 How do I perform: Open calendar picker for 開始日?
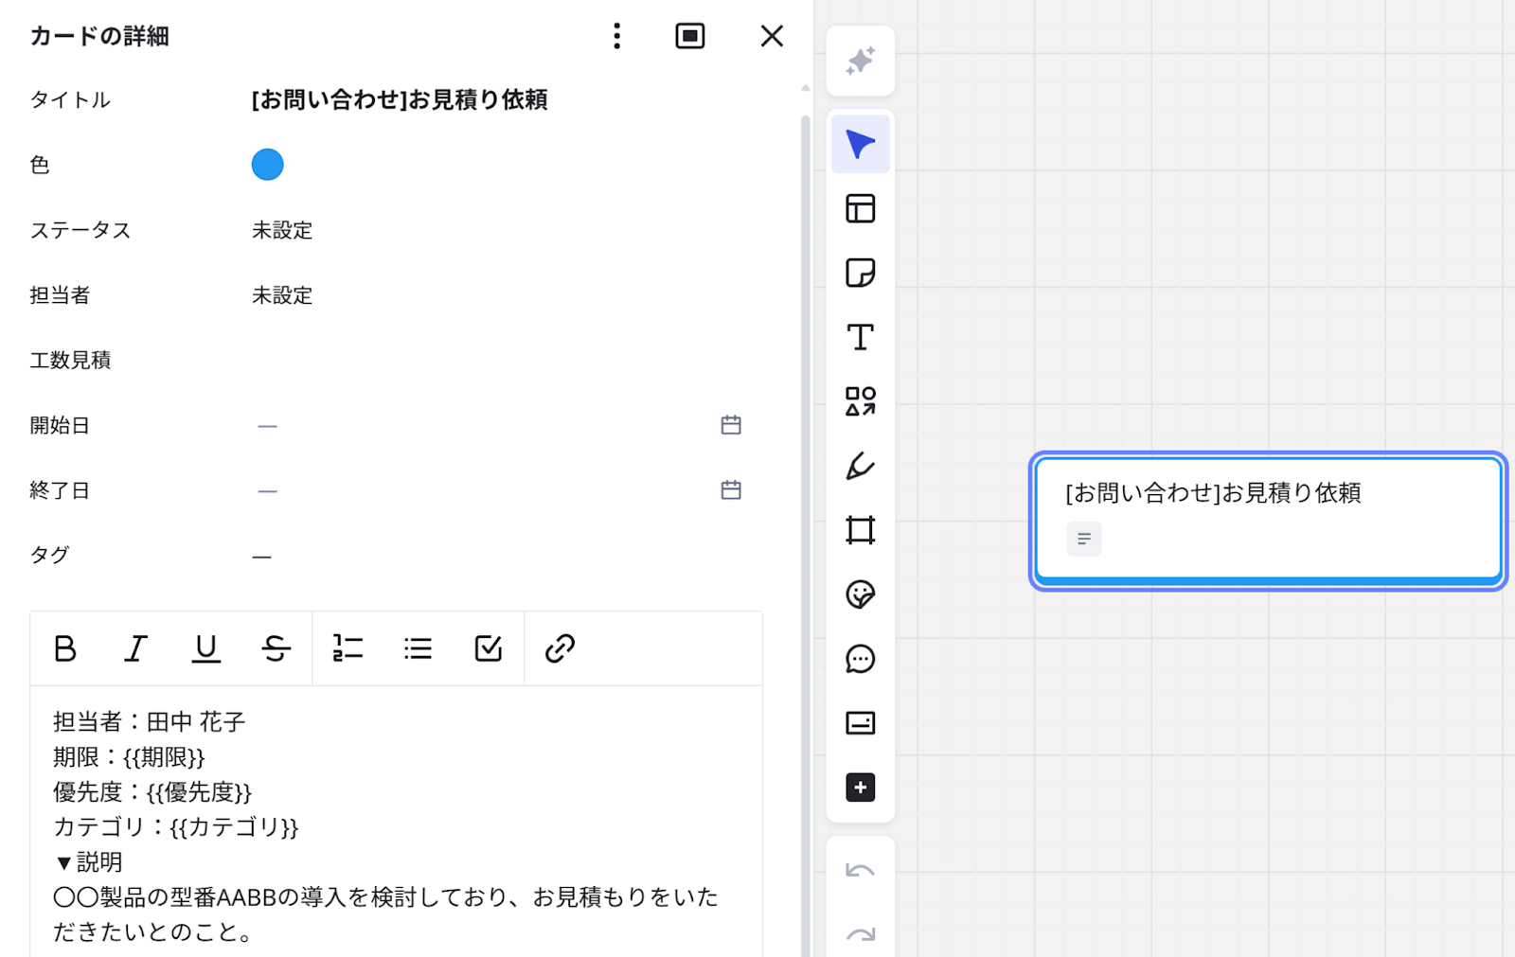click(731, 425)
